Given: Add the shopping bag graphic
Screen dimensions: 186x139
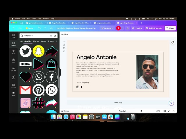Looking at the screenshot, I should 51,64.
